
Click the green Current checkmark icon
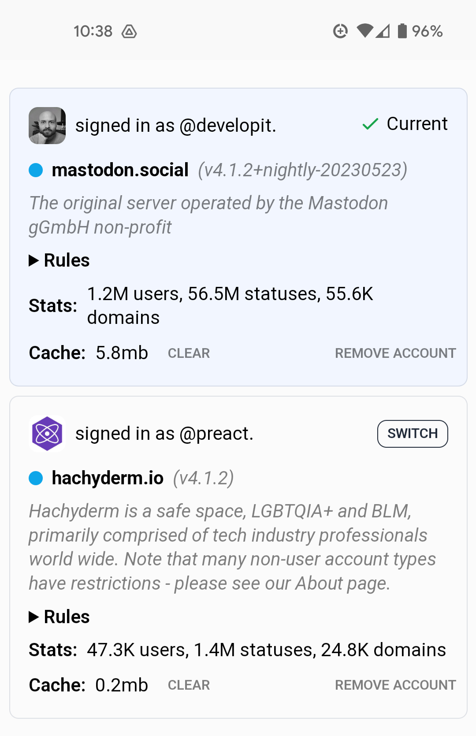[x=370, y=124]
